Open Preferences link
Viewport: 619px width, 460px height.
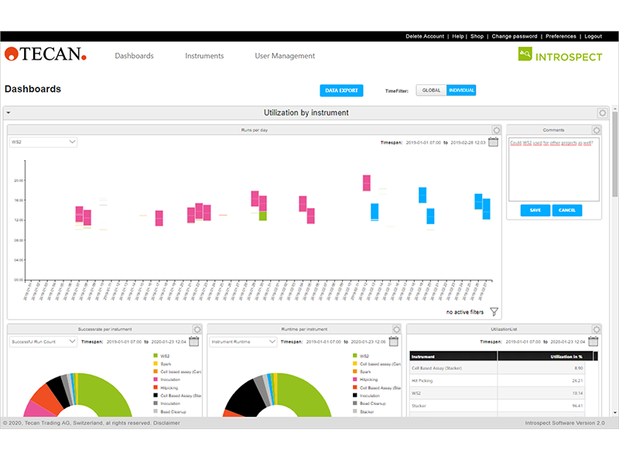coord(560,36)
